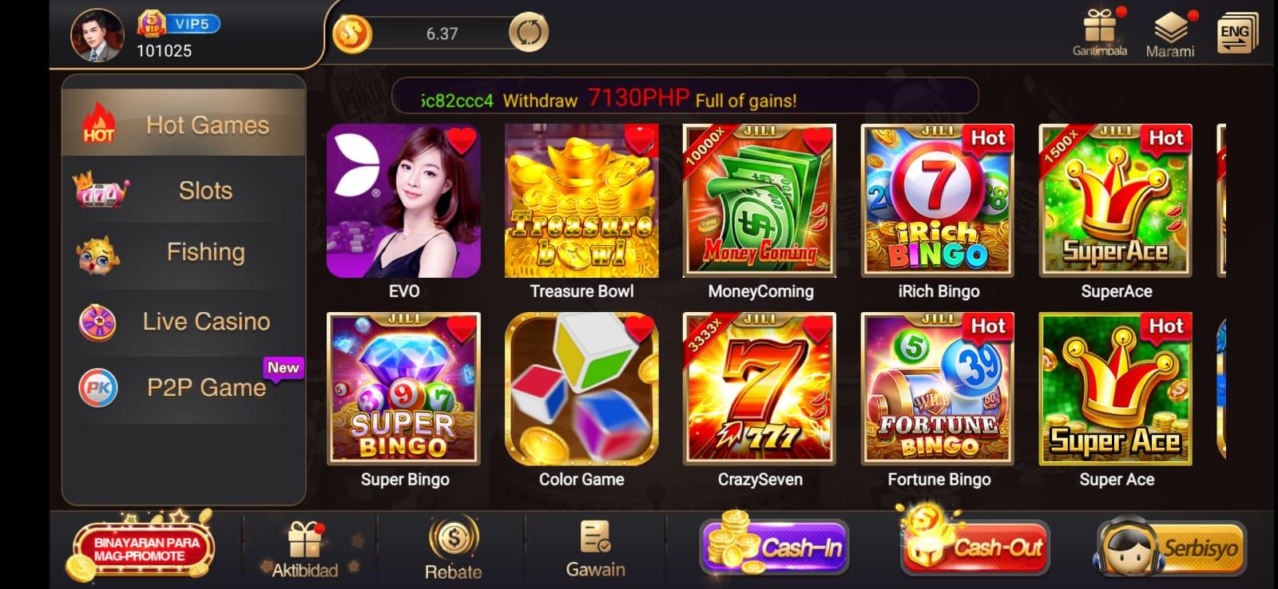Image resolution: width=1278 pixels, height=589 pixels.
Task: Open the Serbisyo customer service button
Action: point(1171,547)
